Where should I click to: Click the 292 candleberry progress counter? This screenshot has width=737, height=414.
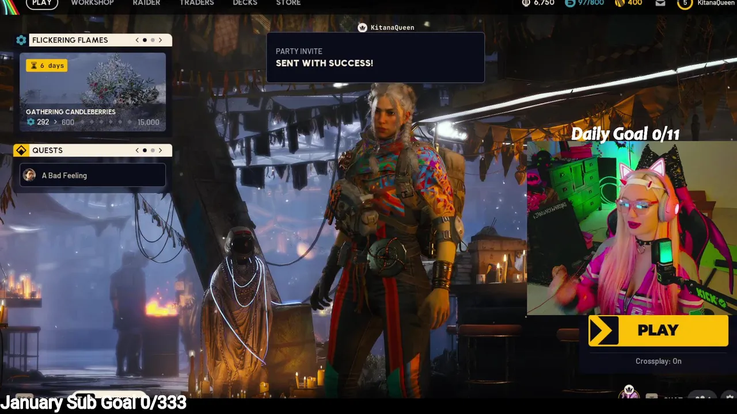[38, 122]
